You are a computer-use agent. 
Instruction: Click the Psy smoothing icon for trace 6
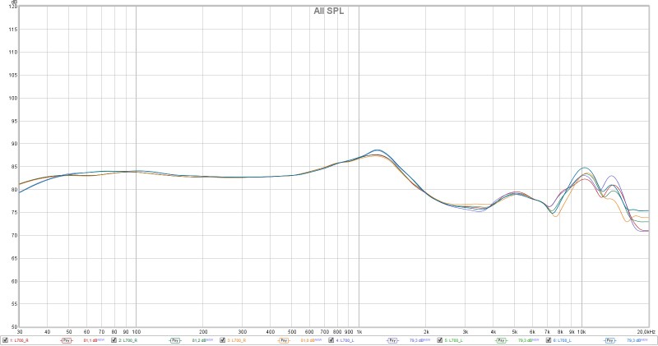coord(609,340)
